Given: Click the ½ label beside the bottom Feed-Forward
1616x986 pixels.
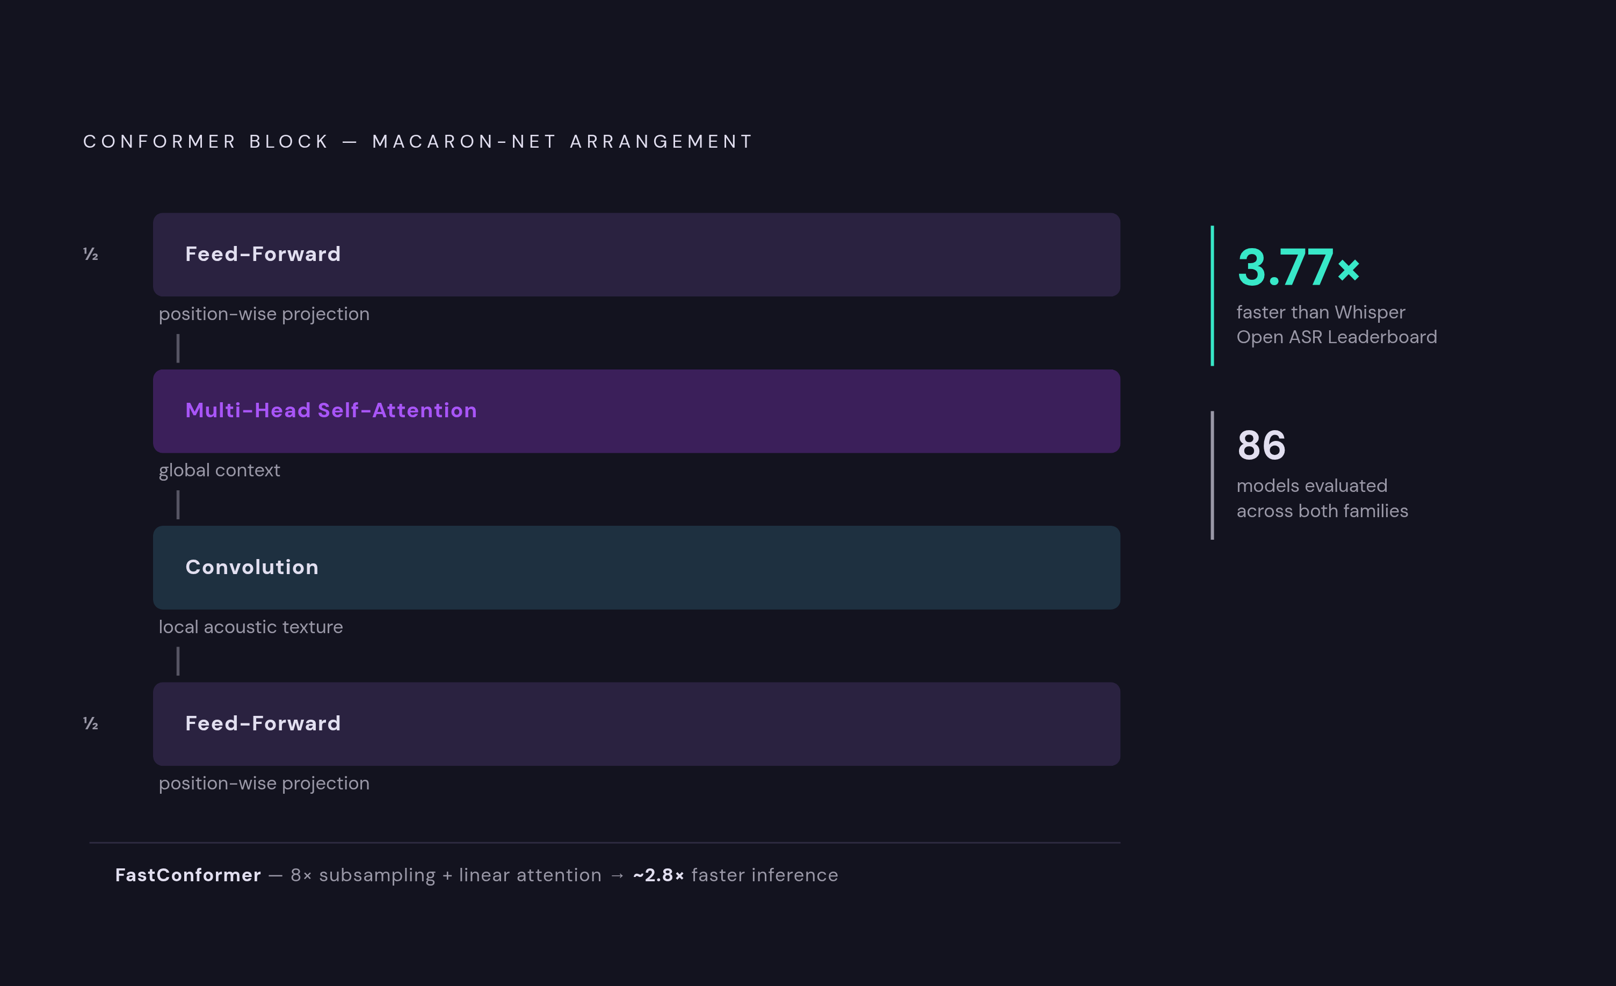Looking at the screenshot, I should [x=91, y=723].
